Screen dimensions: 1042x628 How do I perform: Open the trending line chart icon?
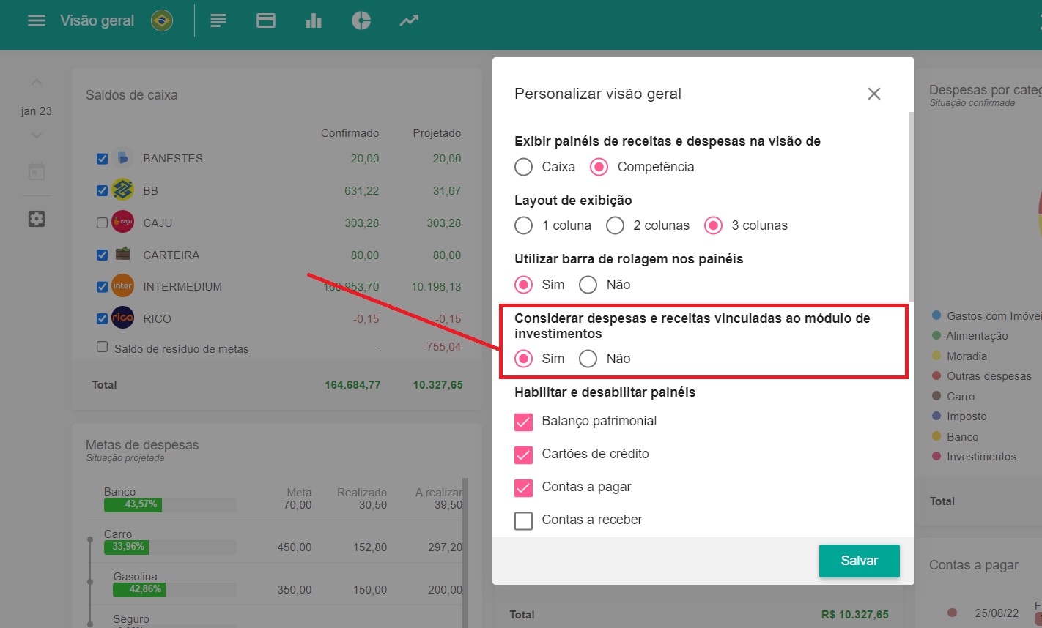click(409, 20)
